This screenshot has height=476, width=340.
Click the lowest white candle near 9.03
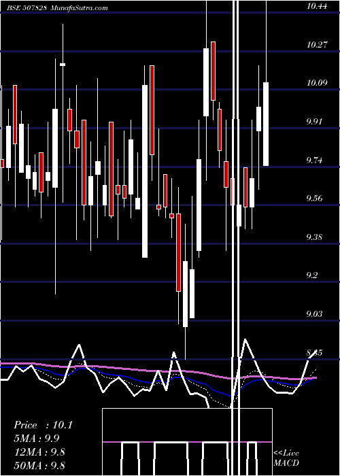point(185,294)
